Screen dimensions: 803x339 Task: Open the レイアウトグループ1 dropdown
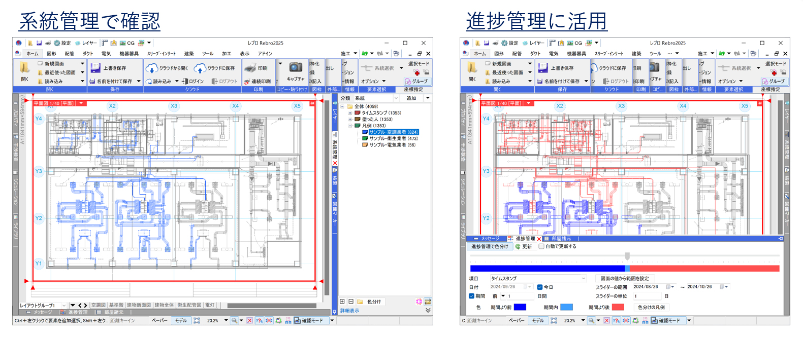(x=63, y=306)
